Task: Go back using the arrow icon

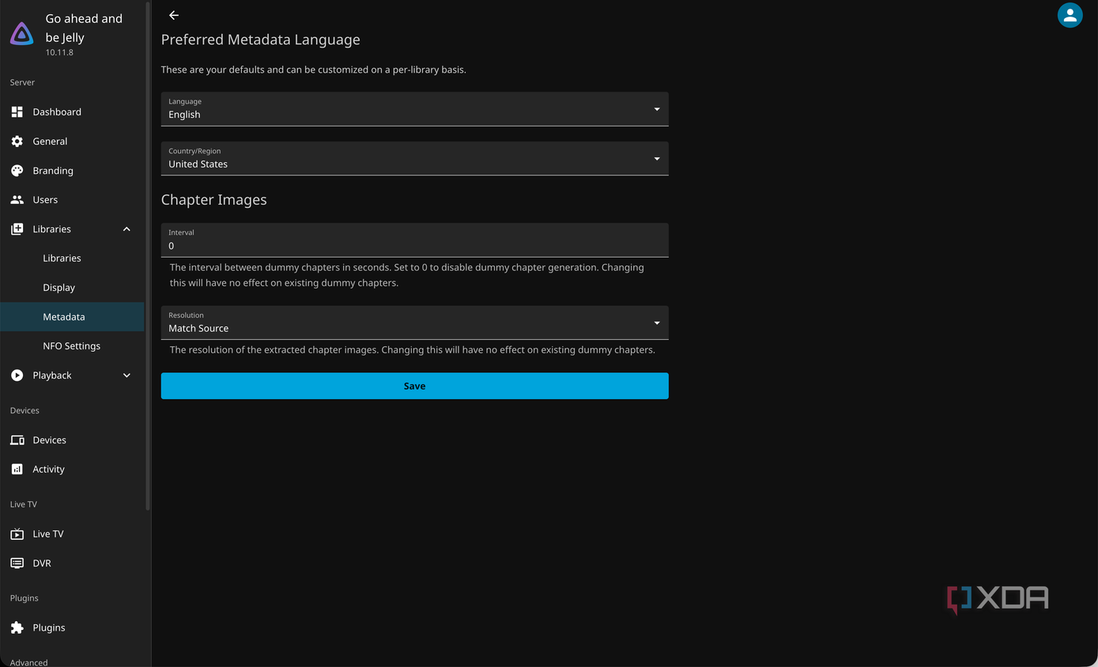Action: point(174,15)
